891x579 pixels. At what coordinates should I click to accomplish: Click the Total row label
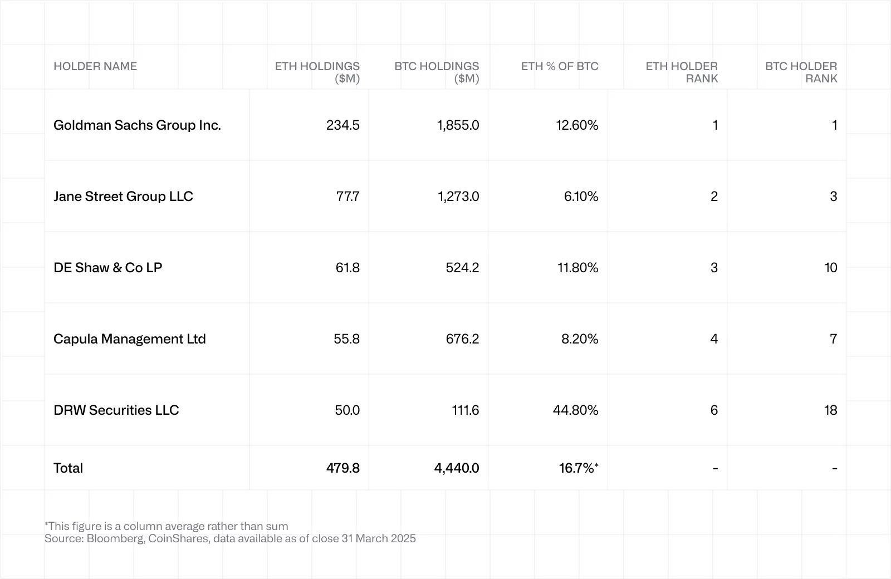(x=68, y=468)
